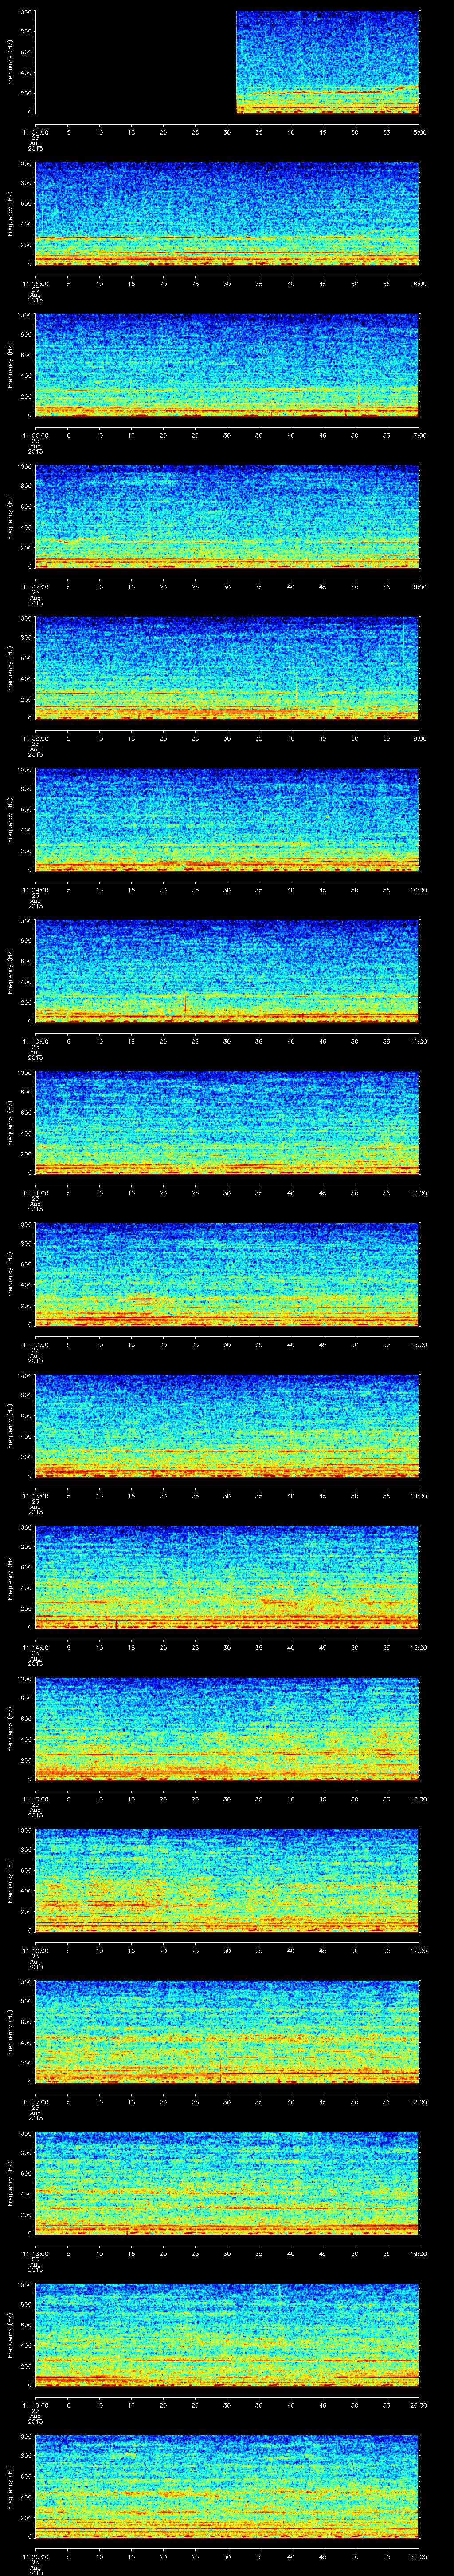Select the 11:09:00 spectrogram plot
This screenshot has width=454, height=2576.
[x=227, y=820]
